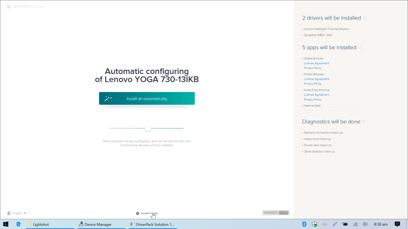Open Firefox Browser Privacy Policy link
408x229 pixels.
point(312,84)
